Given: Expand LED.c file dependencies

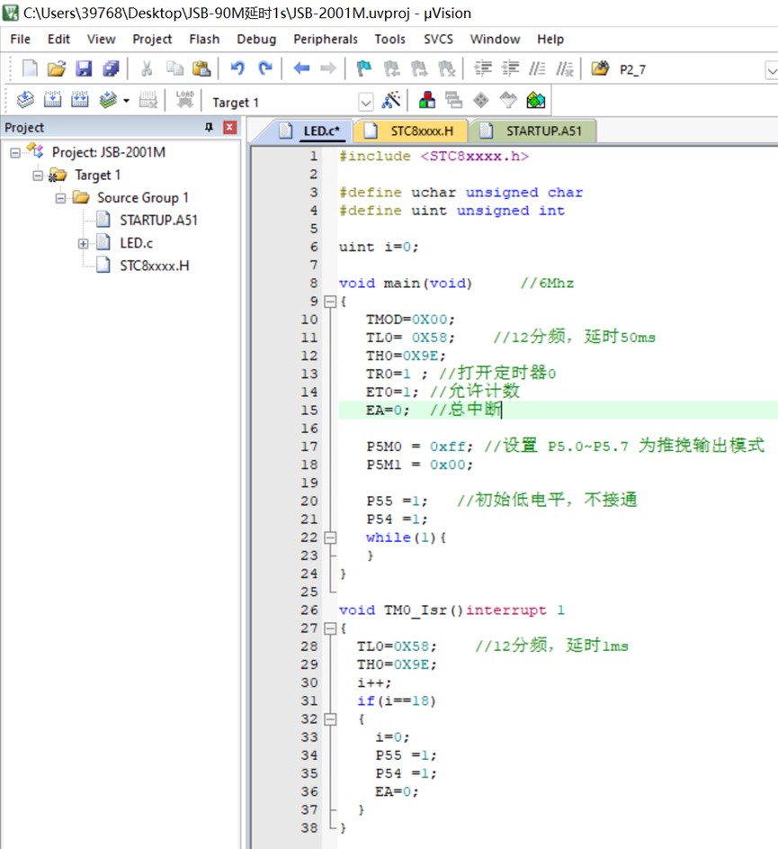Looking at the screenshot, I should point(84,244).
